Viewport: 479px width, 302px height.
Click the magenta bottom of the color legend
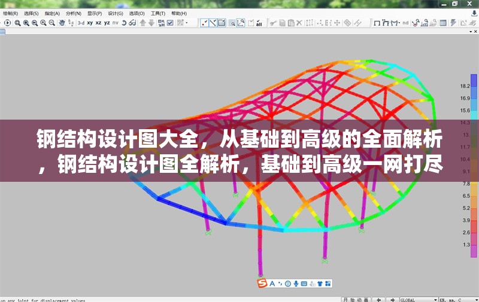coord(474,251)
